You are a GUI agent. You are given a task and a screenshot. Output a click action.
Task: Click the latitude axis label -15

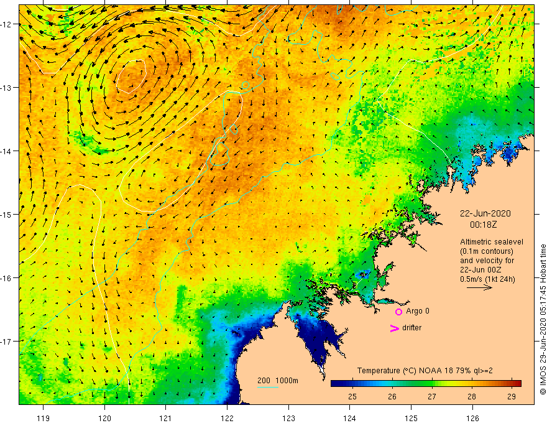coord(6,214)
